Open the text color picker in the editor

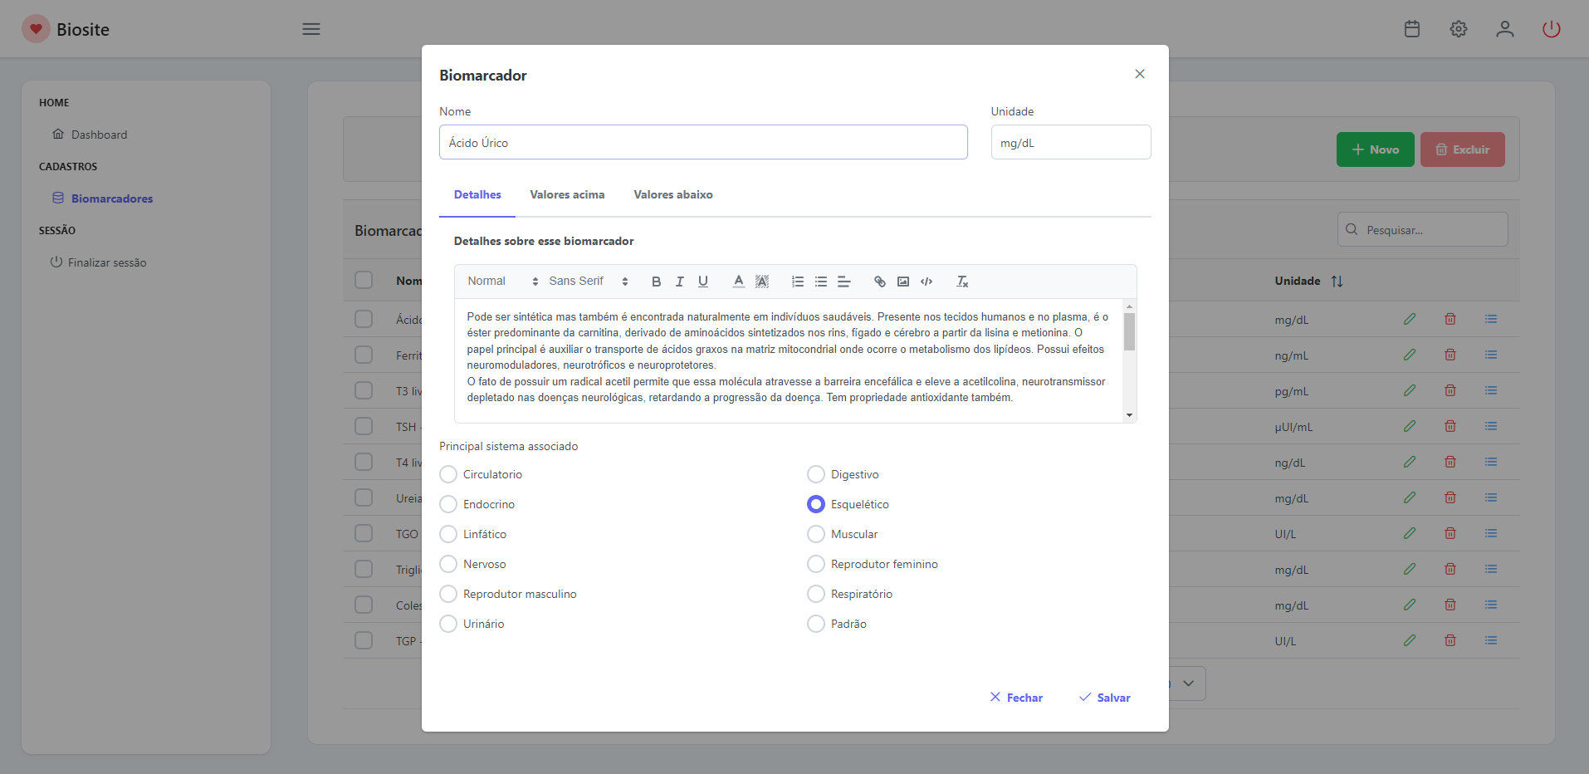(x=738, y=282)
